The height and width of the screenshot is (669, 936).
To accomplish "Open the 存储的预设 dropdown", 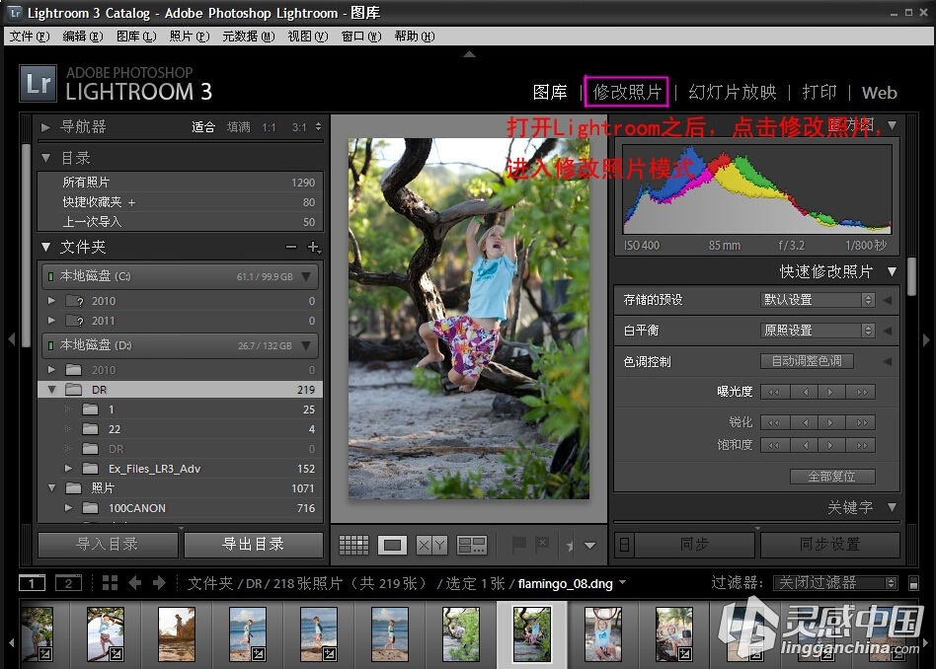I will coord(818,300).
